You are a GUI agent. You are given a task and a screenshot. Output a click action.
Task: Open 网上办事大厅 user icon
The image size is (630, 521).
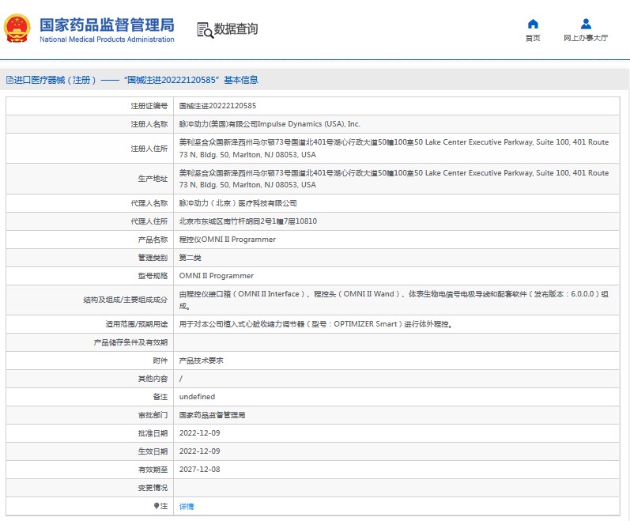click(x=586, y=24)
